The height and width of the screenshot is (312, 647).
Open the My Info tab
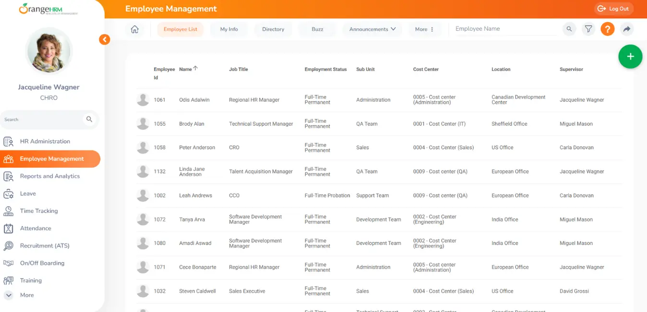pyautogui.click(x=229, y=29)
